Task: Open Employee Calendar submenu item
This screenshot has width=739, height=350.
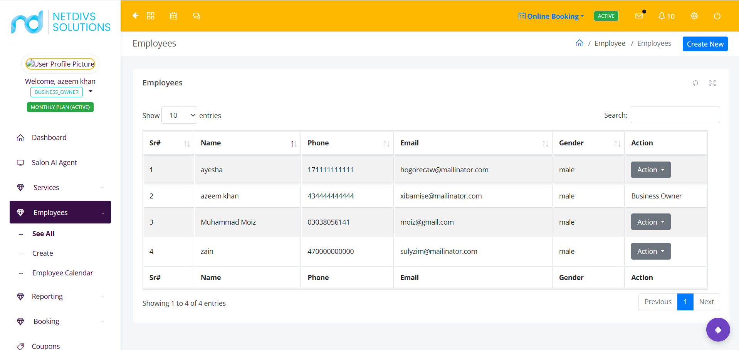Action: (x=63, y=273)
